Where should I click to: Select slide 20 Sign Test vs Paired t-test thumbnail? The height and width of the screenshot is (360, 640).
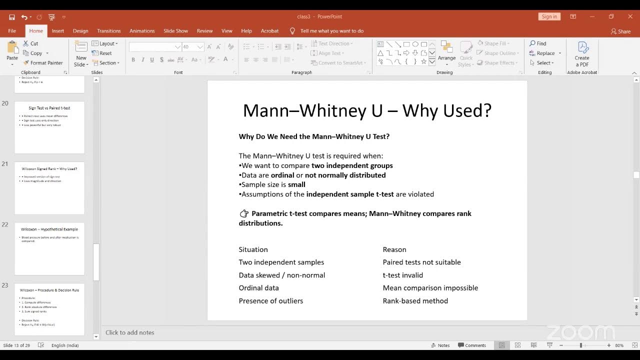pos(49,127)
